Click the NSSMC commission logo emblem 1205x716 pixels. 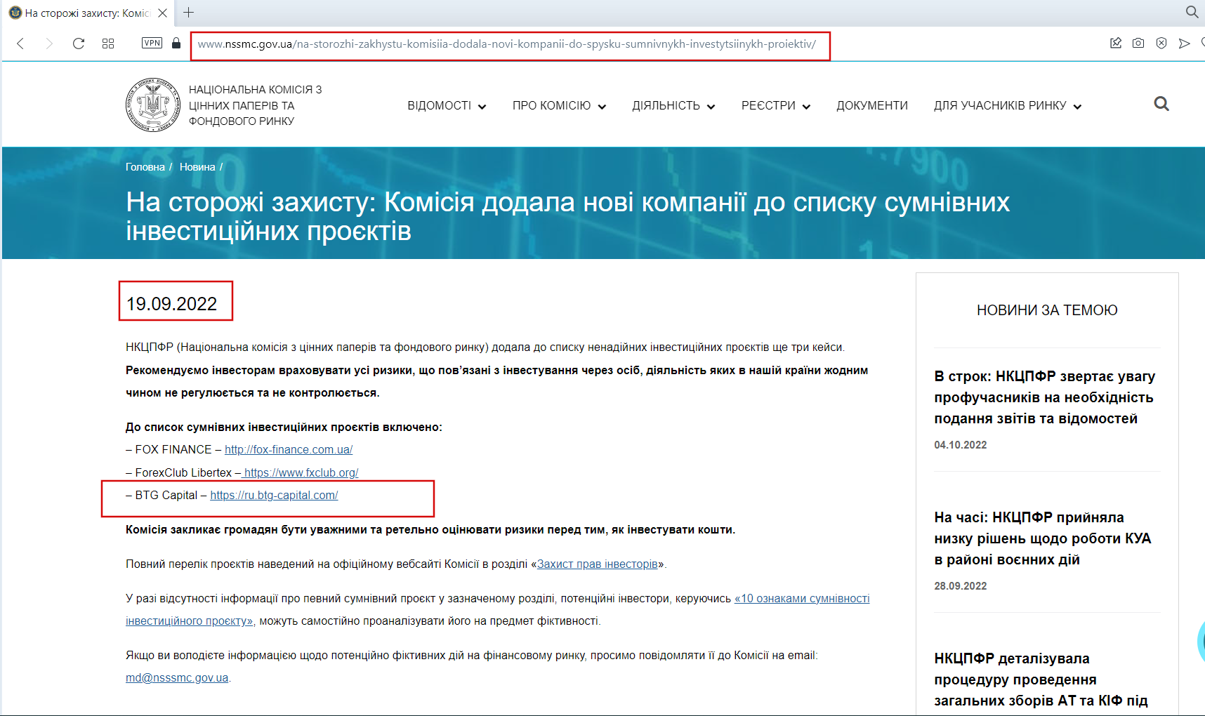[x=152, y=105]
